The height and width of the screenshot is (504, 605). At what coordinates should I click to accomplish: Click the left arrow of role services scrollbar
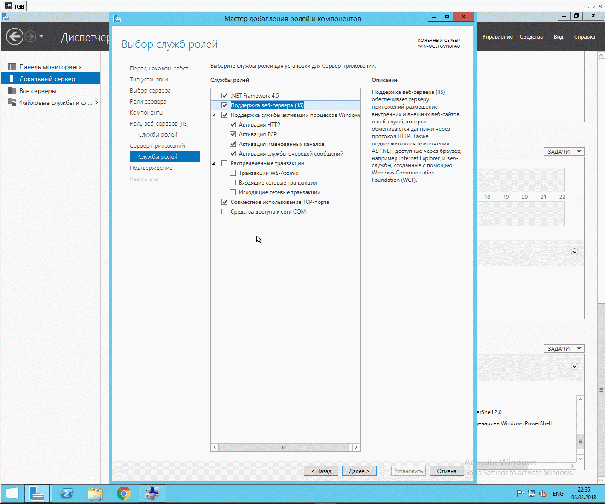pos(215,447)
